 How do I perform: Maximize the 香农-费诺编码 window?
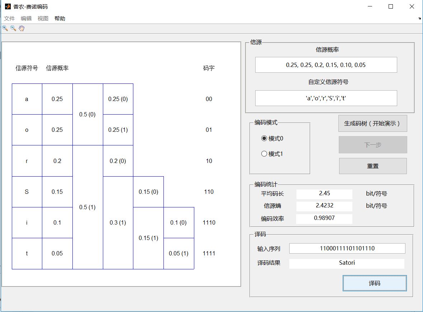[x=391, y=6]
